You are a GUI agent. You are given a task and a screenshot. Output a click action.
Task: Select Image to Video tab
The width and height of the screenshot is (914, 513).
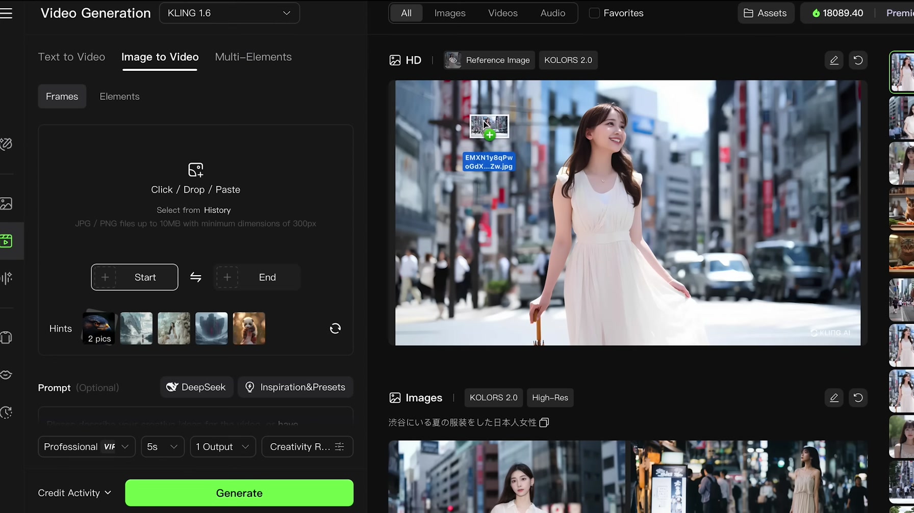[160, 57]
